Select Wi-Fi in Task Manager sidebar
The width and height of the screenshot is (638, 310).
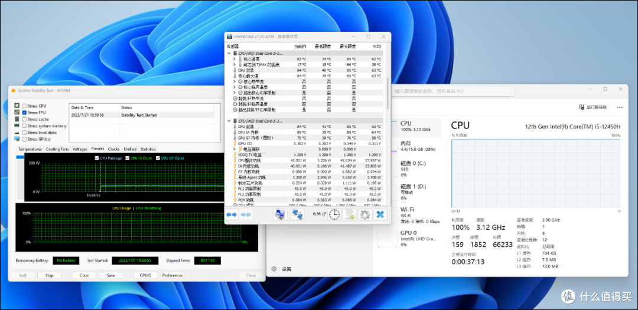click(409, 215)
